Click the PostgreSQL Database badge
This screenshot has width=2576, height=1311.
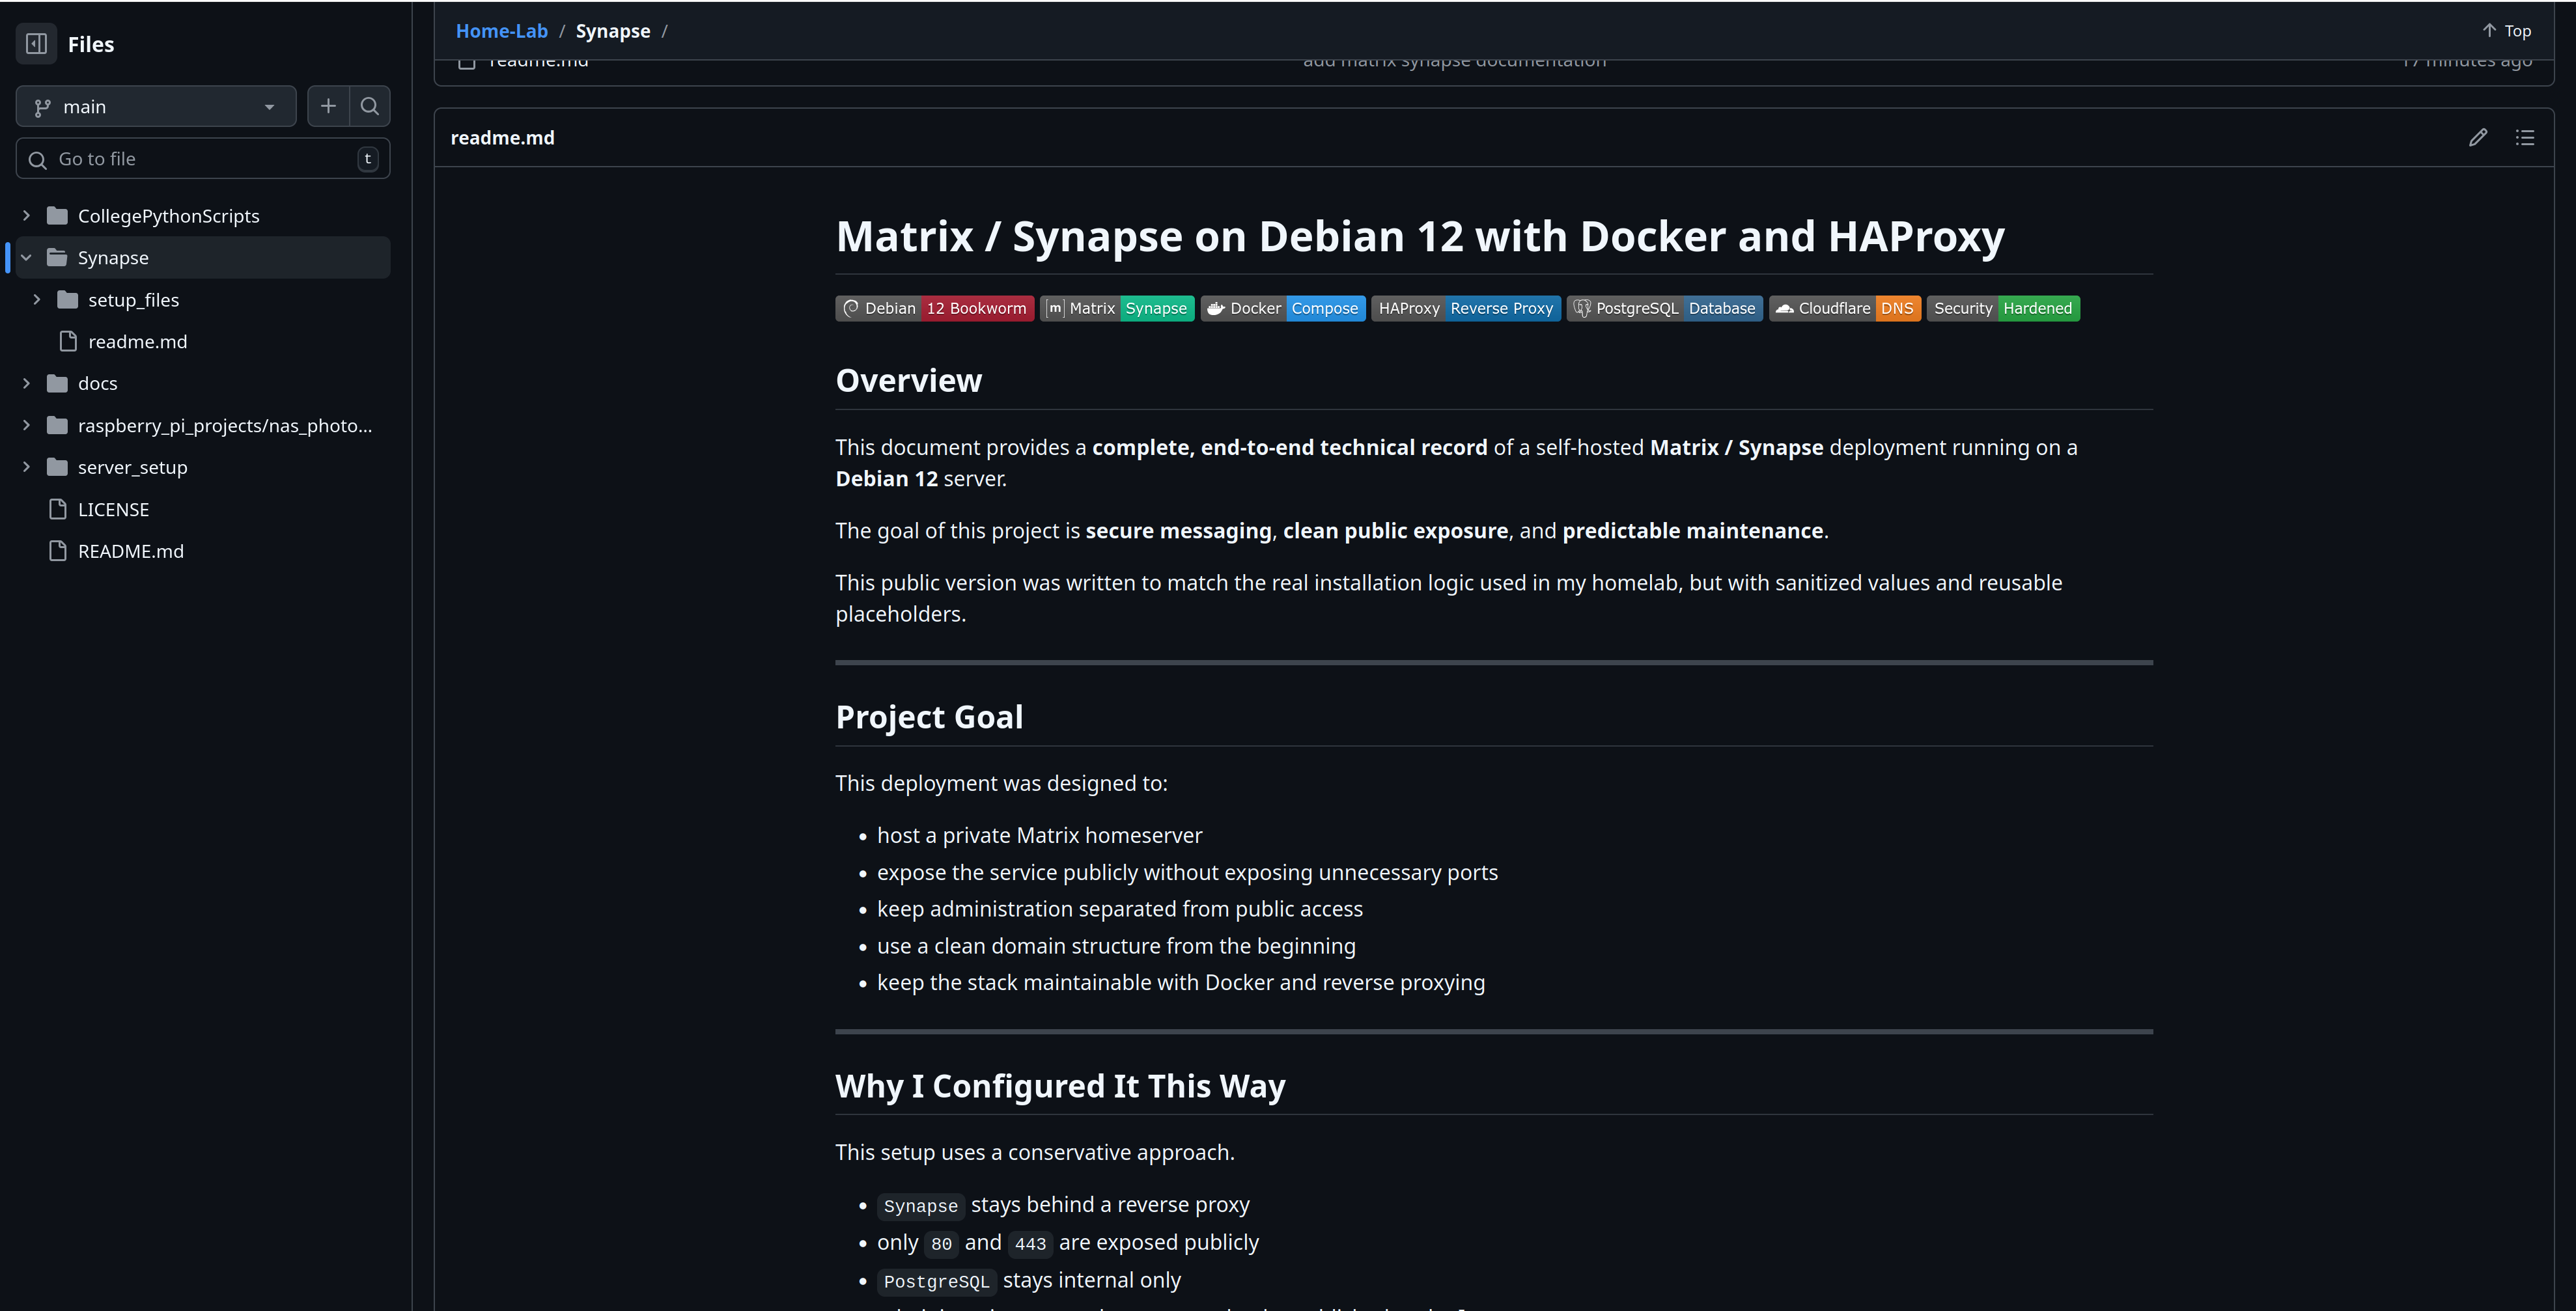(1665, 308)
